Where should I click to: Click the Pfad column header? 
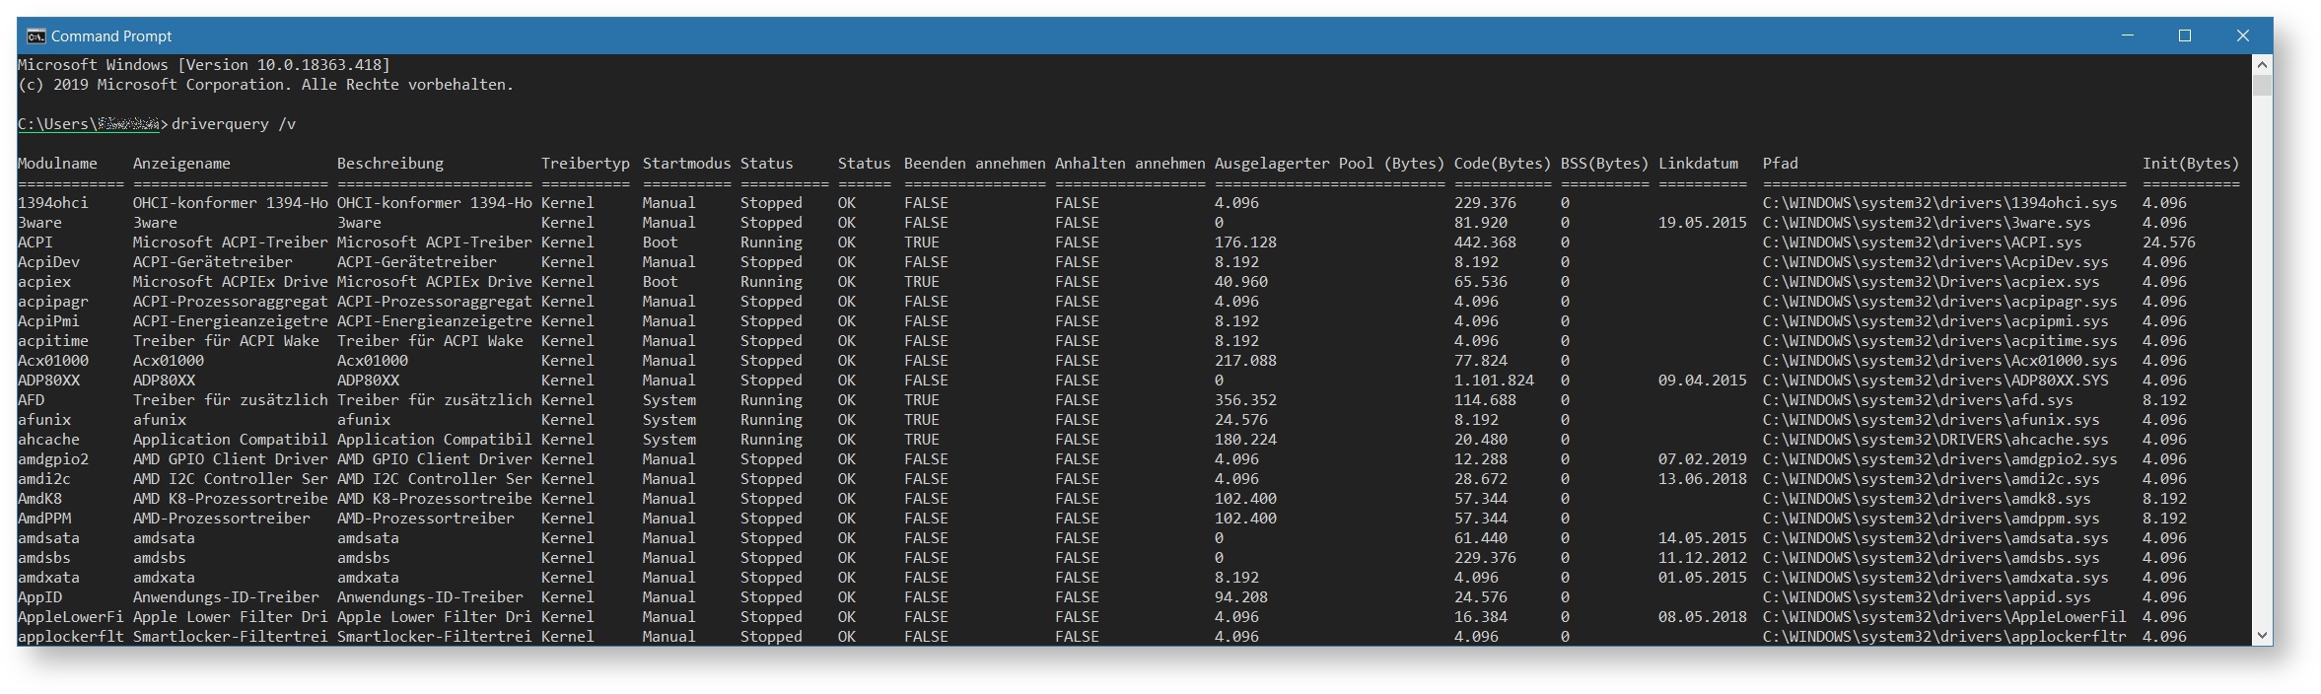(x=1780, y=164)
